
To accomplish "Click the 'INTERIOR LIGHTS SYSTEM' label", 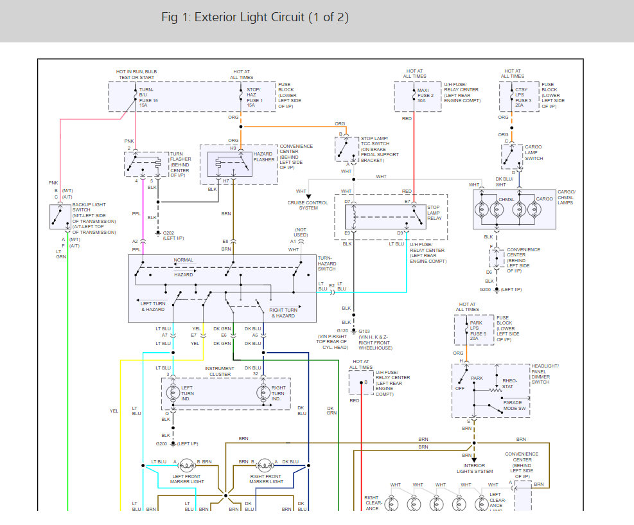I will 475,468.
